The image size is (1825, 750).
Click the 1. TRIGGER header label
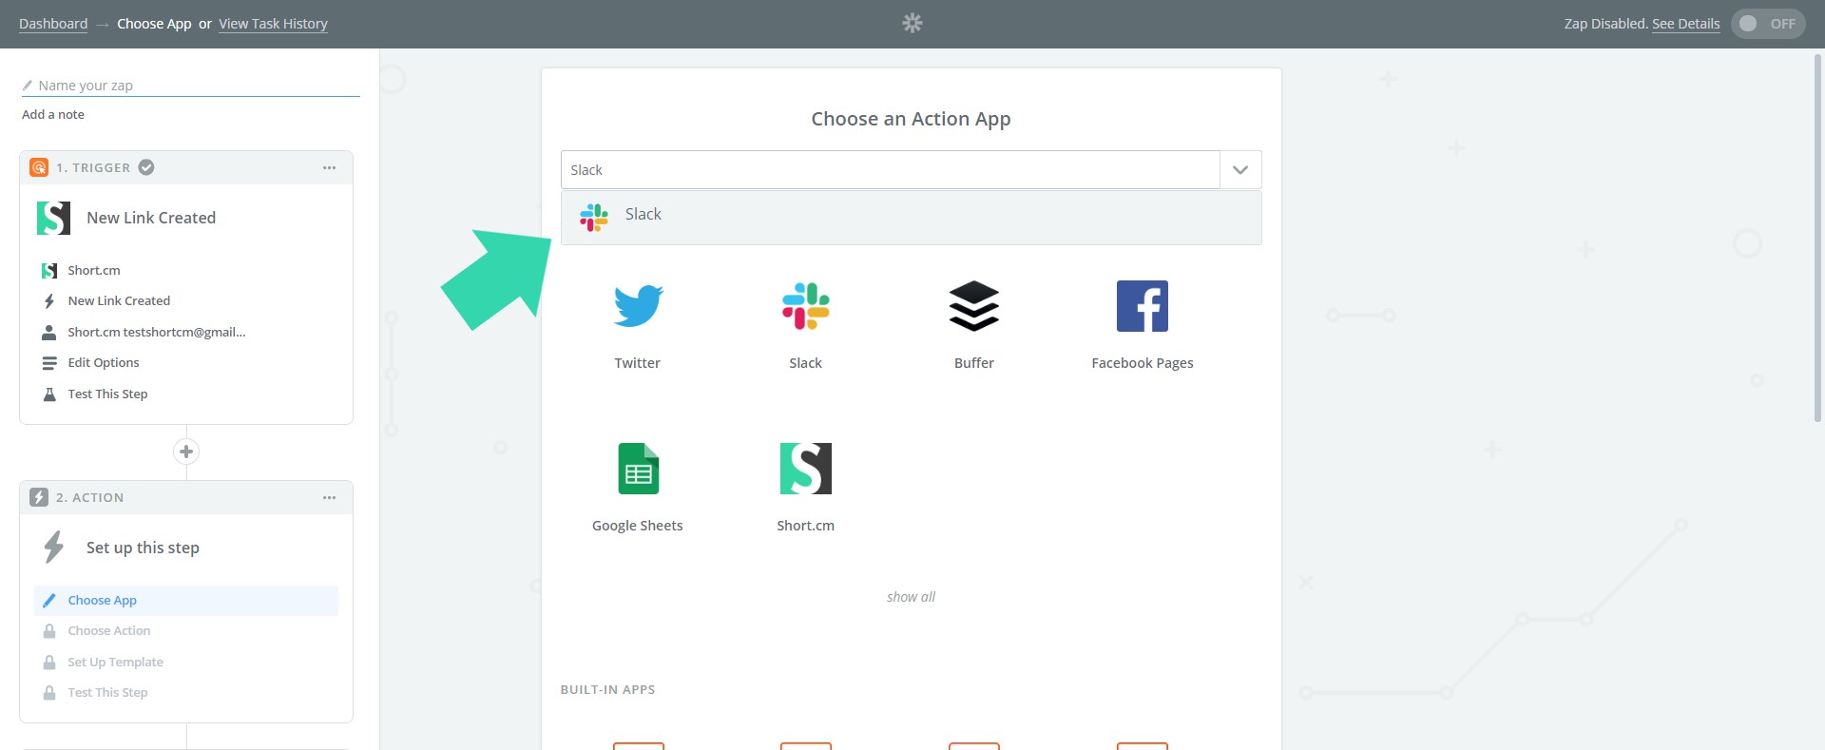(x=93, y=167)
